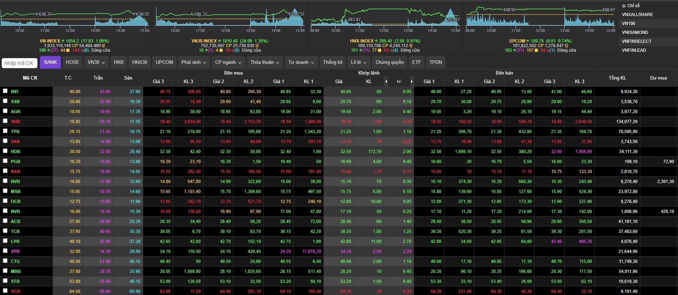The image size is (678, 295).
Task: Open the Lô lẻ dropdown
Action: point(358,62)
